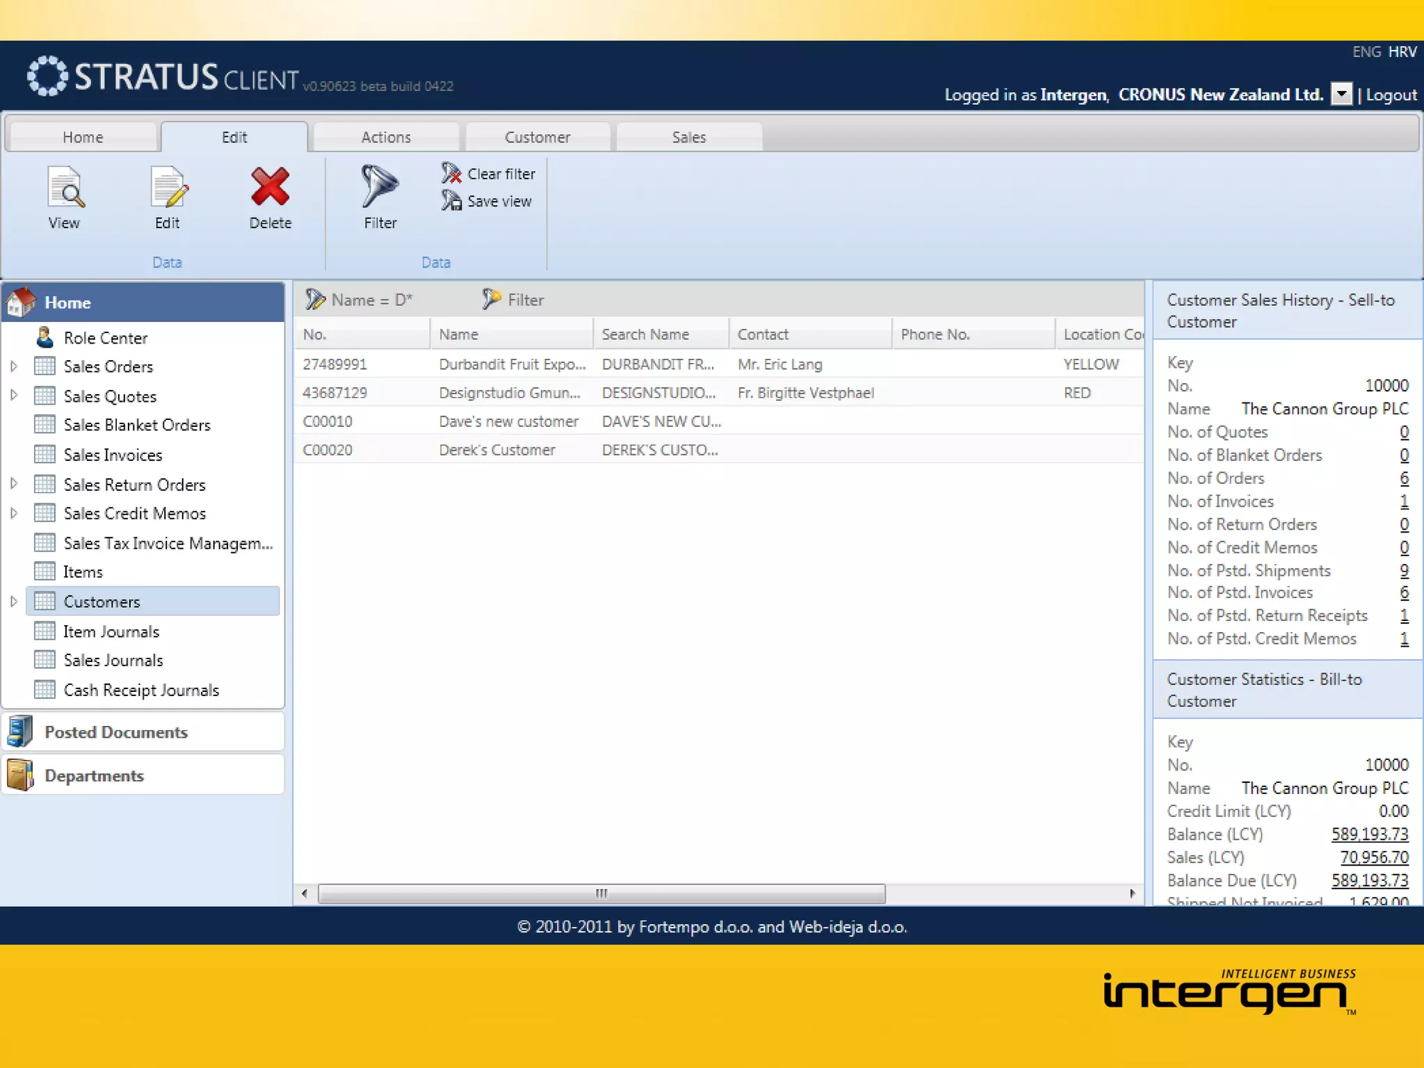Click the Posted Documents cabinet icon
The image size is (1424, 1068).
[x=20, y=731]
